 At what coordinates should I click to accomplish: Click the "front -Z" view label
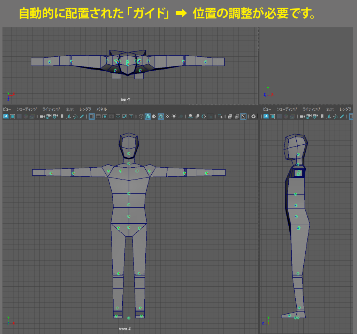pyautogui.click(x=125, y=329)
